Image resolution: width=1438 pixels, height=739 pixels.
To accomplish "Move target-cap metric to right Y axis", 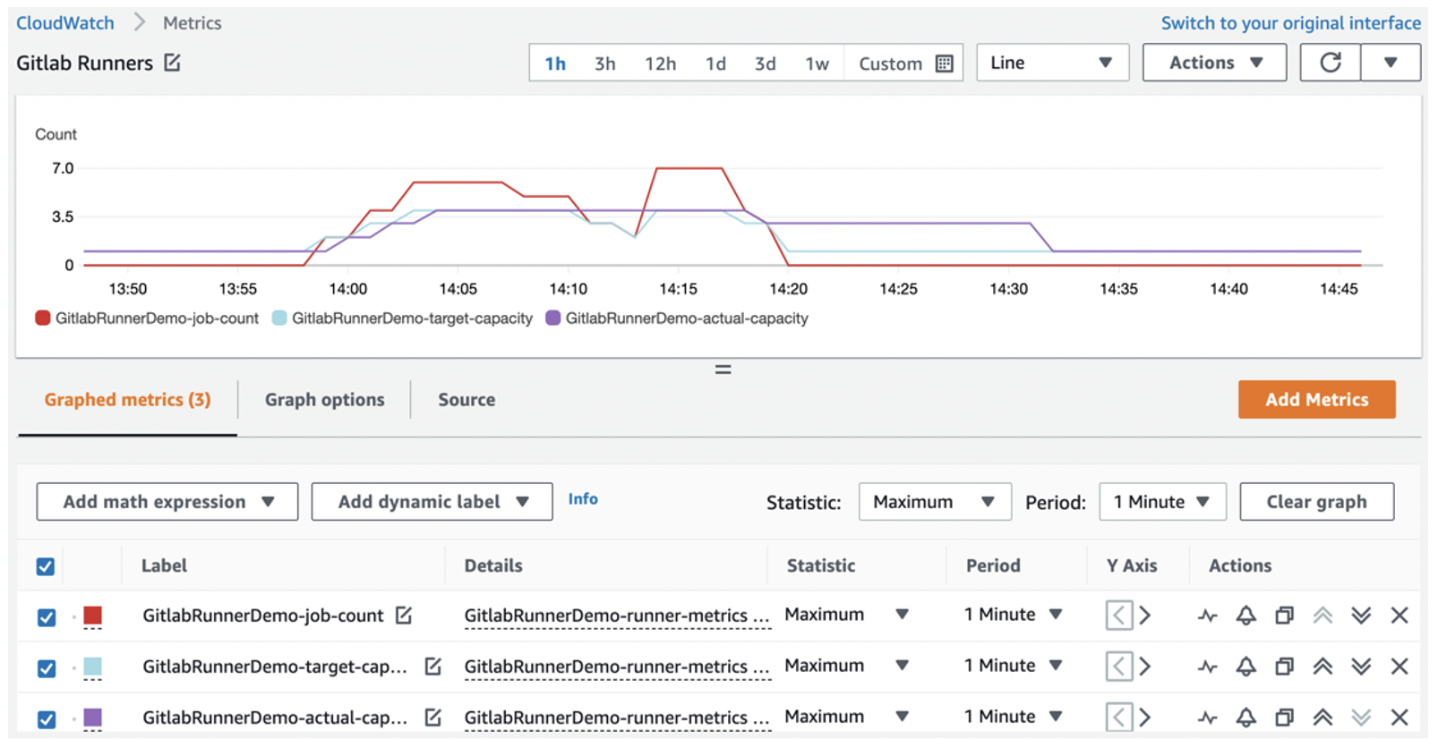I will 1145,667.
